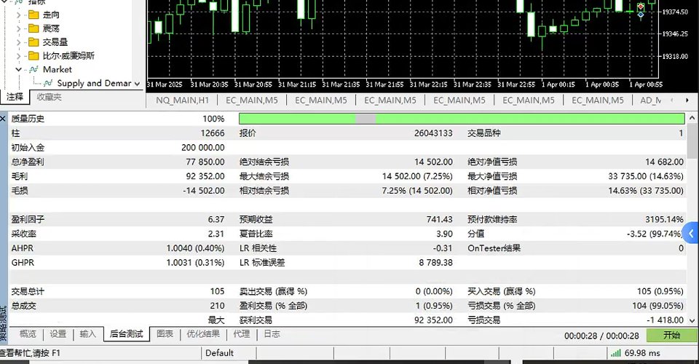This screenshot has width=699, height=364.
Task: Switch to the 代理 tester tab
Action: (242, 333)
